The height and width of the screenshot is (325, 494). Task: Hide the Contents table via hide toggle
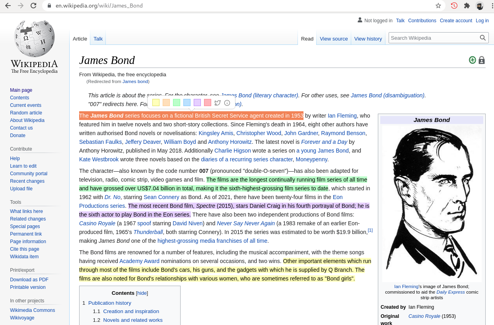coord(142,293)
